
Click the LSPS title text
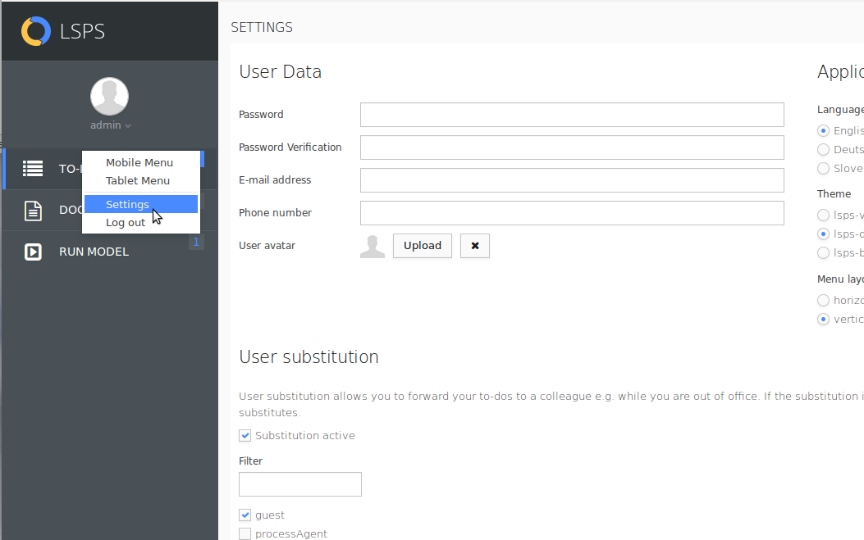(82, 31)
